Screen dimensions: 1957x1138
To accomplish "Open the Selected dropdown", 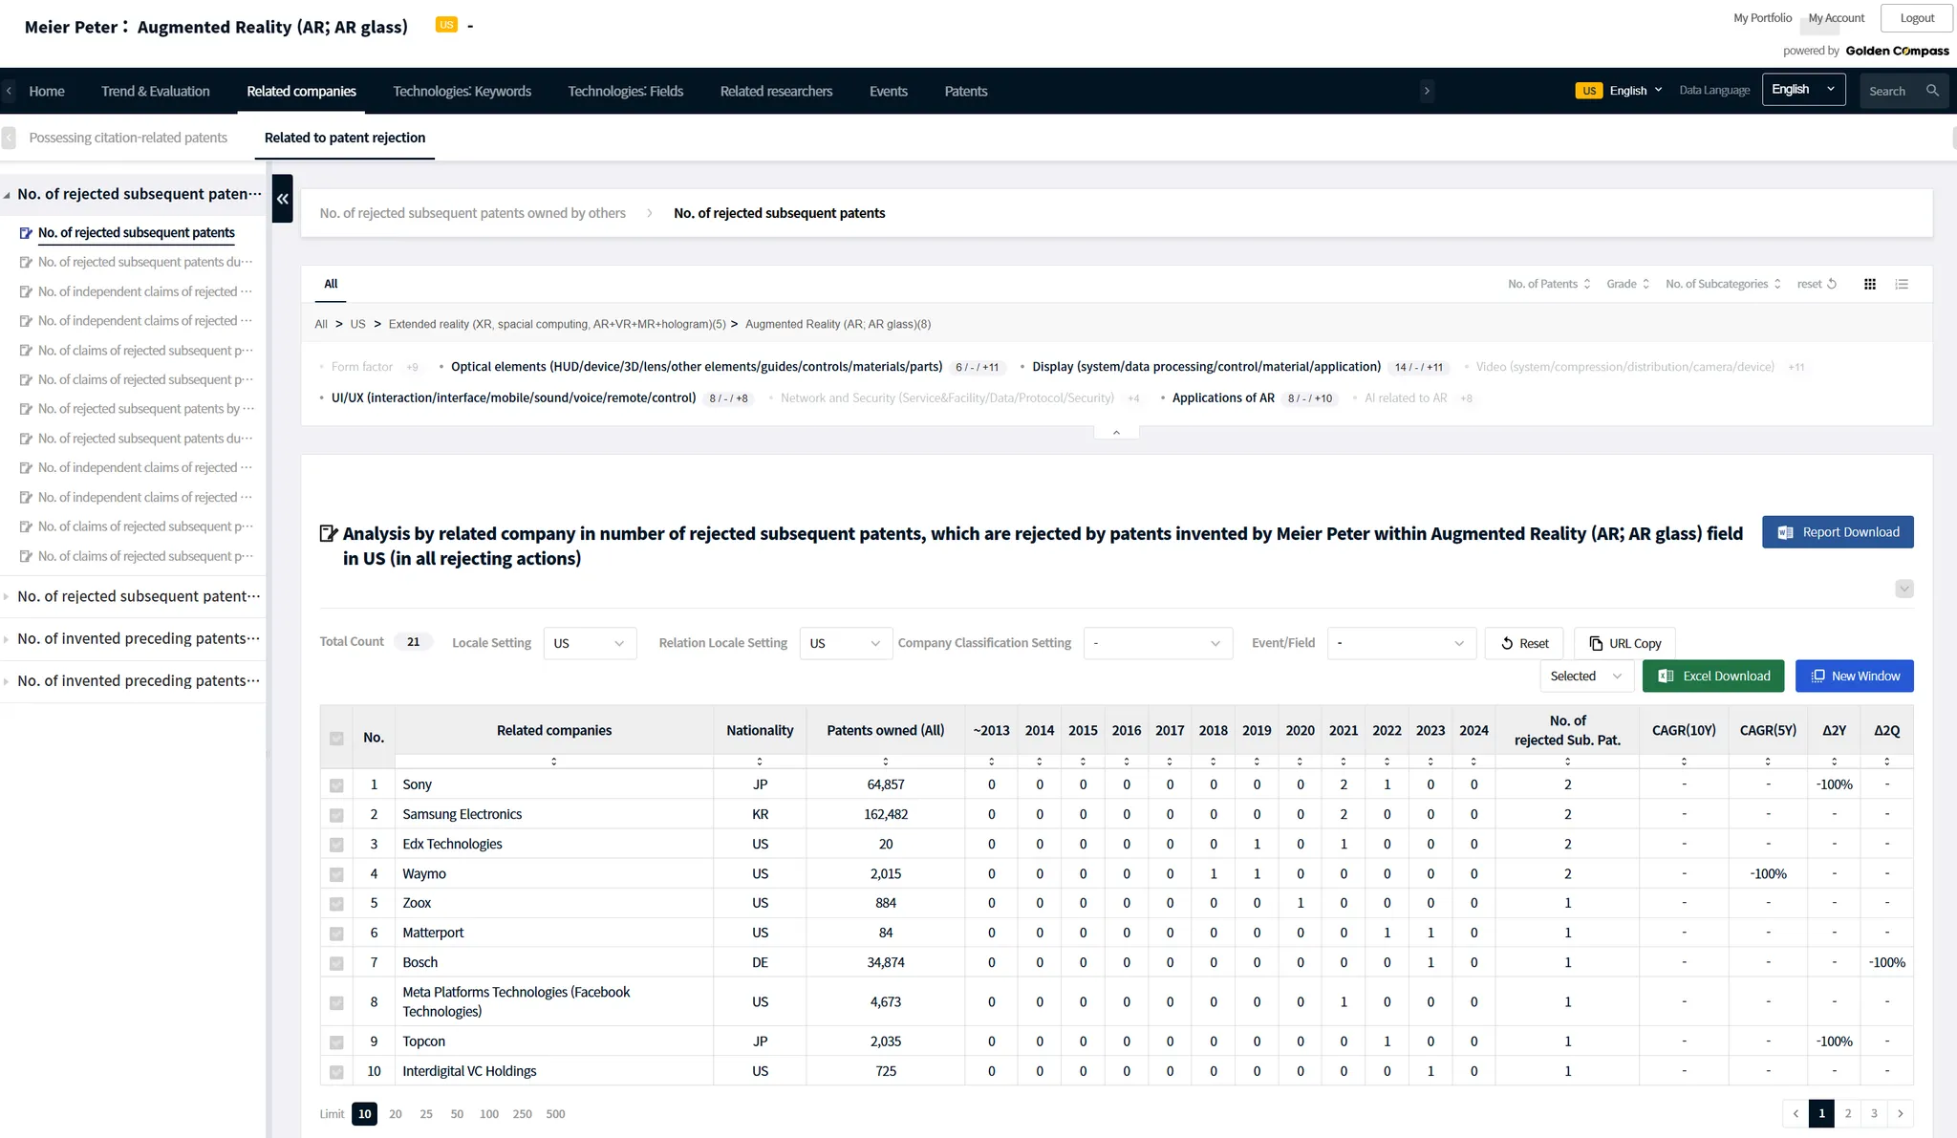I will pos(1585,676).
